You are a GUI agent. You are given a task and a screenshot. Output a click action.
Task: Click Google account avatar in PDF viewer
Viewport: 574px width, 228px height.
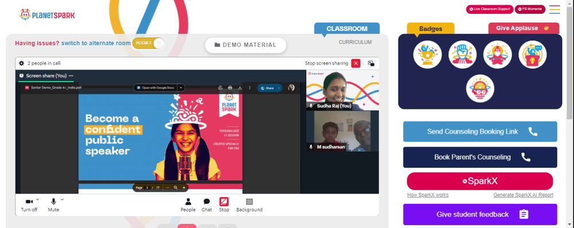point(292,88)
